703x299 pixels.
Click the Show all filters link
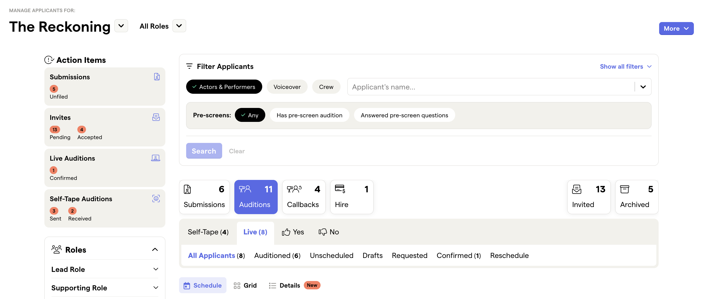tap(625, 66)
